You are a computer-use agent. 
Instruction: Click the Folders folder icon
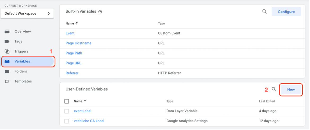click(7, 71)
